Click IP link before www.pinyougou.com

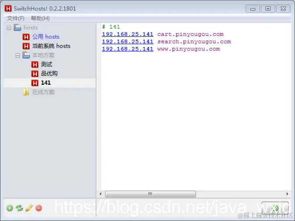(x=128, y=49)
